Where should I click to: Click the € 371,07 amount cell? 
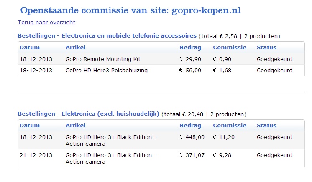coord(192,155)
